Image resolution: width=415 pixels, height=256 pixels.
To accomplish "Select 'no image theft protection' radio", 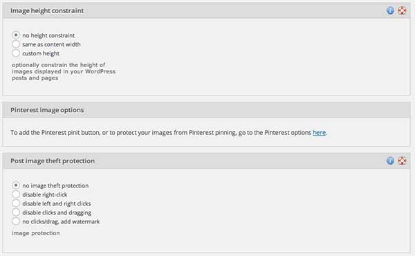I will [x=16, y=185].
